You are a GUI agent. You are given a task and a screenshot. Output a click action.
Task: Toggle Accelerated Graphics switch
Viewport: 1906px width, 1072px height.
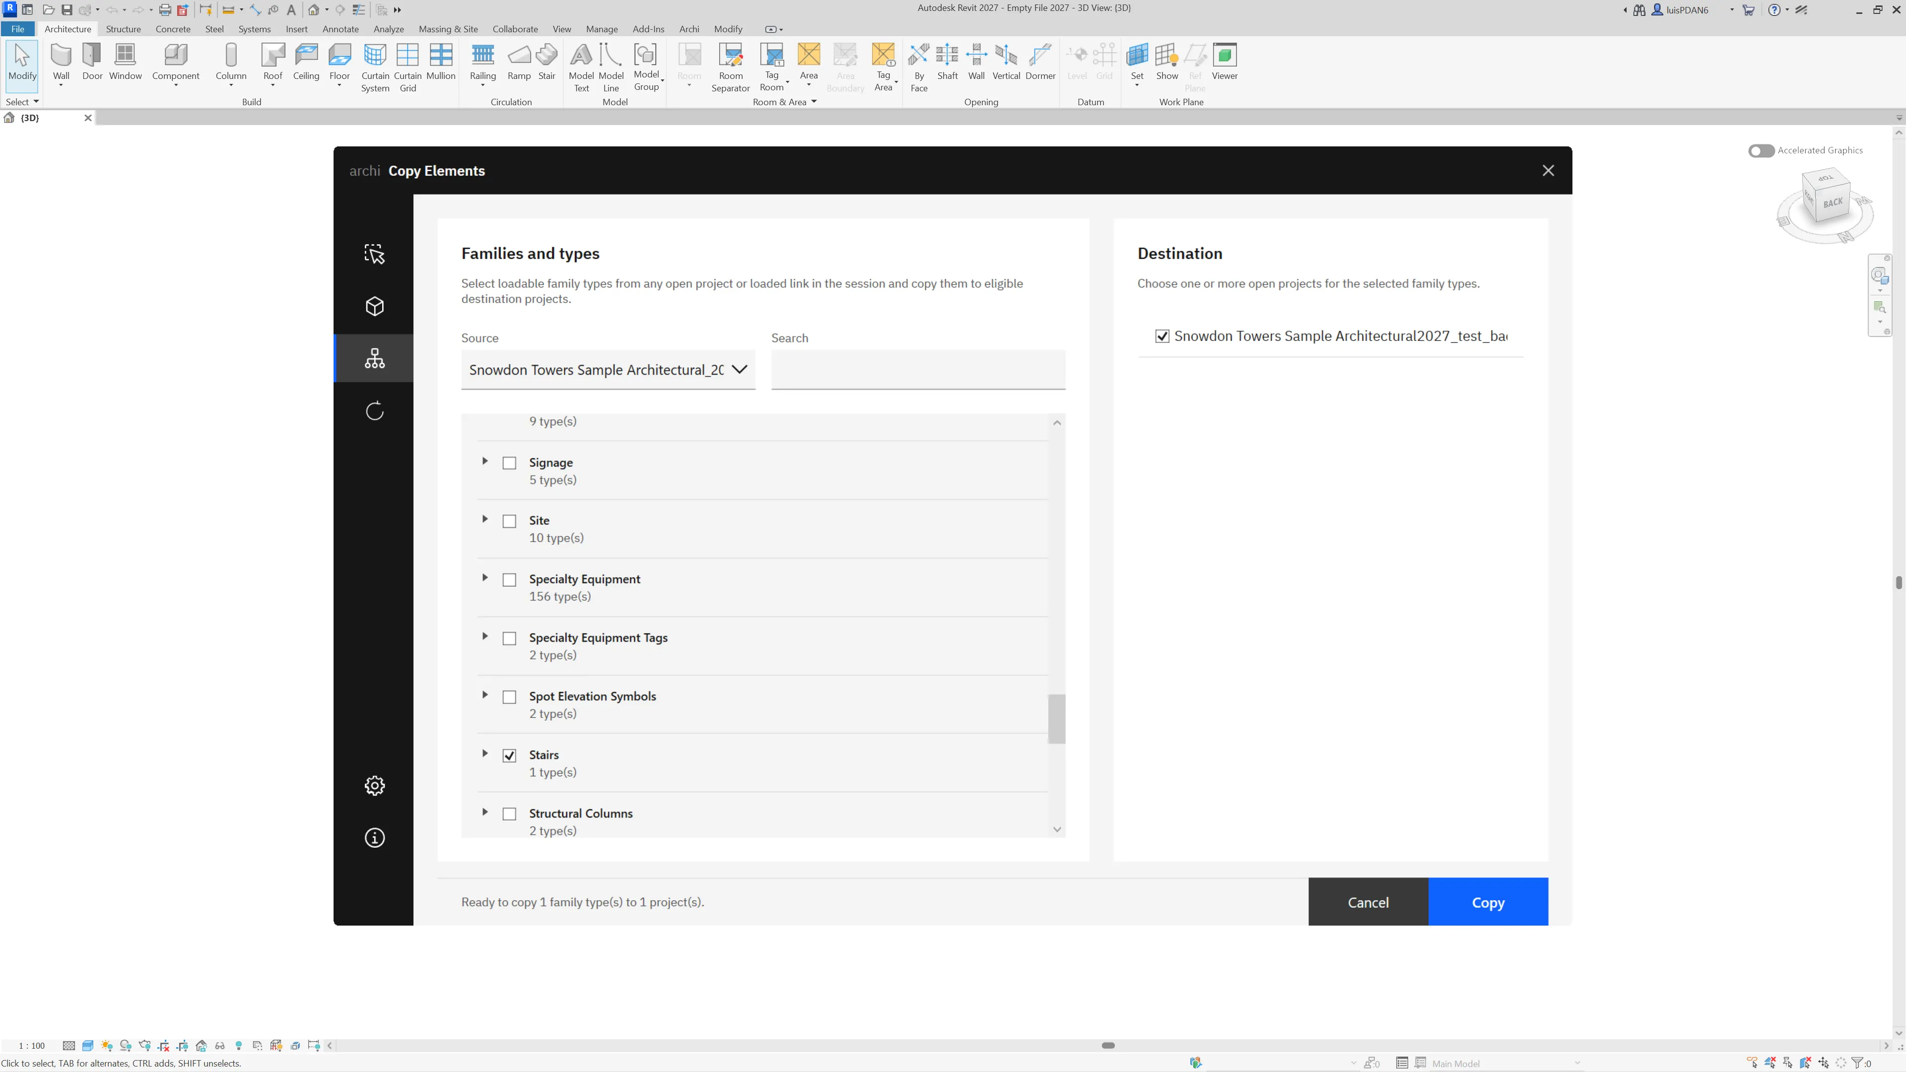click(1761, 150)
